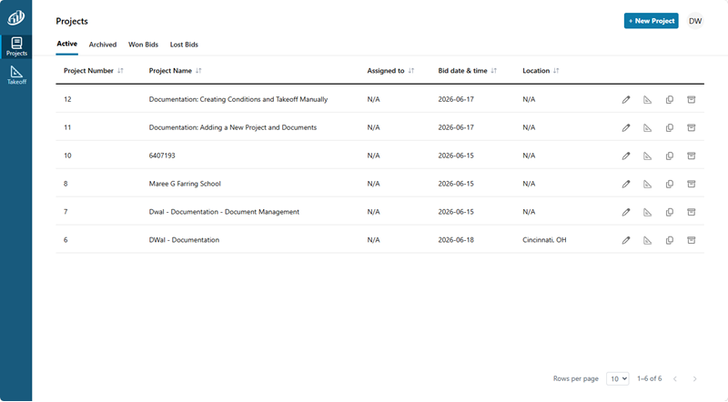Open takeoff for 6407193 project

(647, 156)
